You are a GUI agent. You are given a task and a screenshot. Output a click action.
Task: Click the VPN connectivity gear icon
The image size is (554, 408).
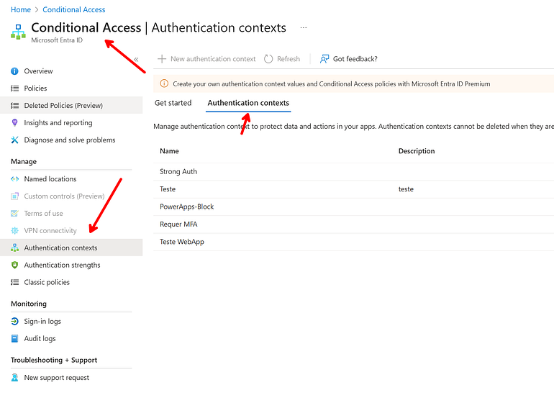point(14,231)
